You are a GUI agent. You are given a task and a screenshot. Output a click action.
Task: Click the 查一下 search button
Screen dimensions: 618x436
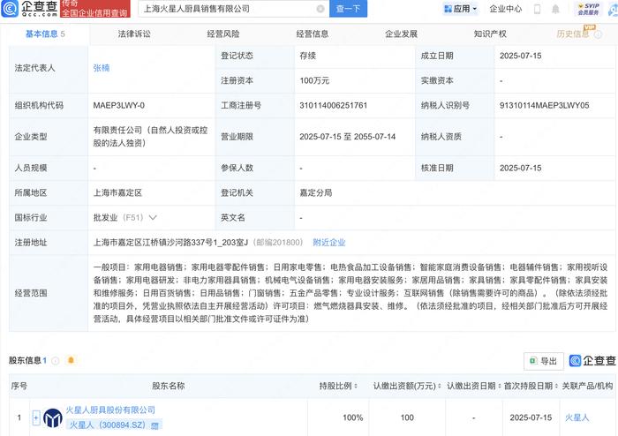pos(348,9)
